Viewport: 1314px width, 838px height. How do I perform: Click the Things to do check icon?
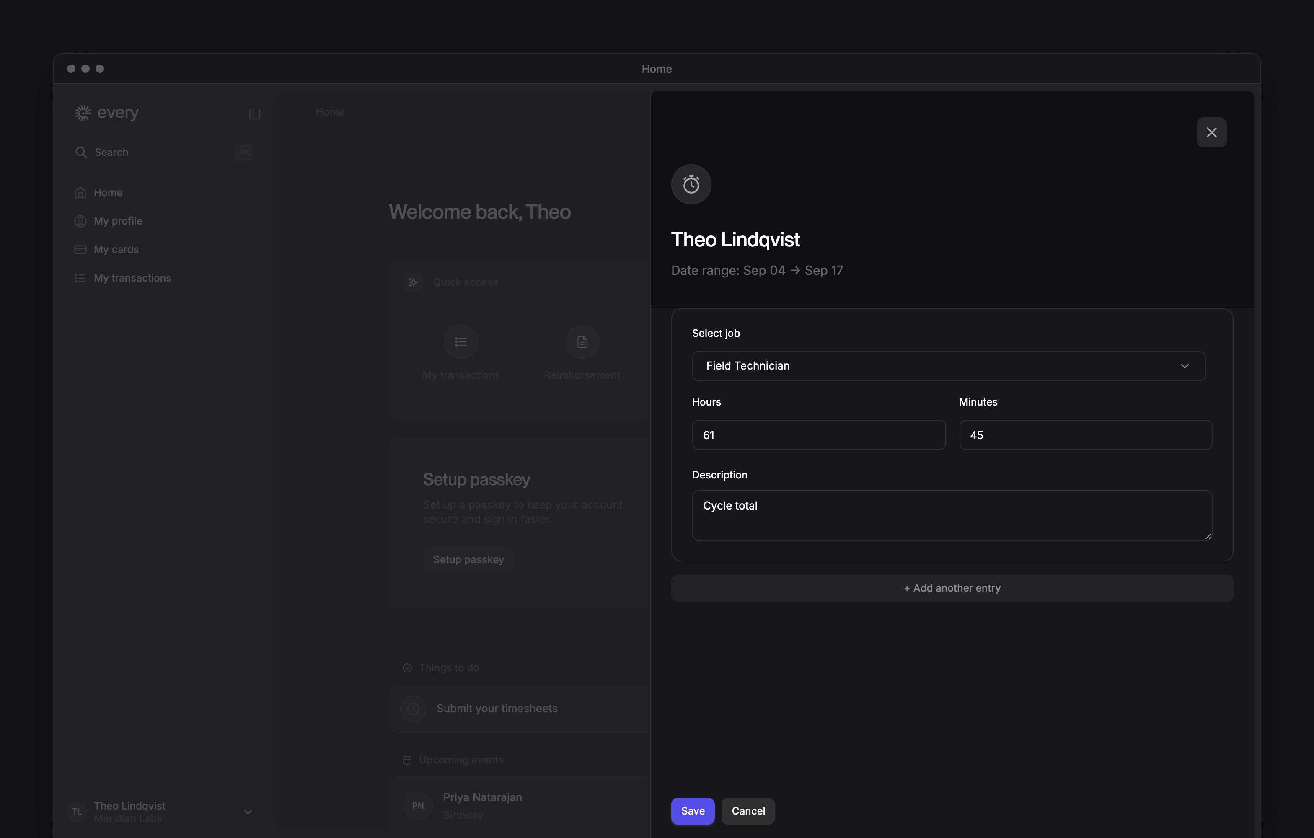pyautogui.click(x=407, y=668)
